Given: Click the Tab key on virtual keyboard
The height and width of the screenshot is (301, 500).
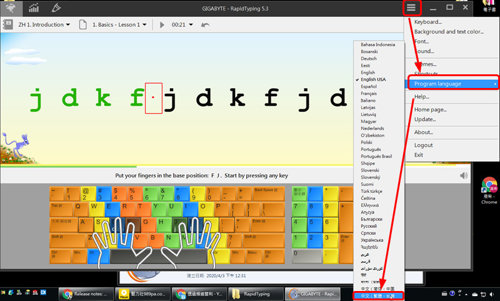Looking at the screenshot, I should [61, 209].
